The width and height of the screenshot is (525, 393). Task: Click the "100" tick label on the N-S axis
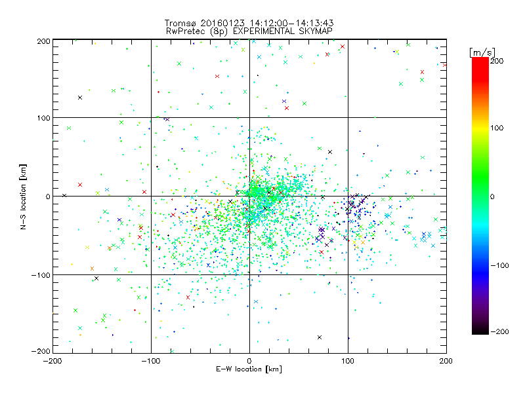pyautogui.click(x=43, y=118)
